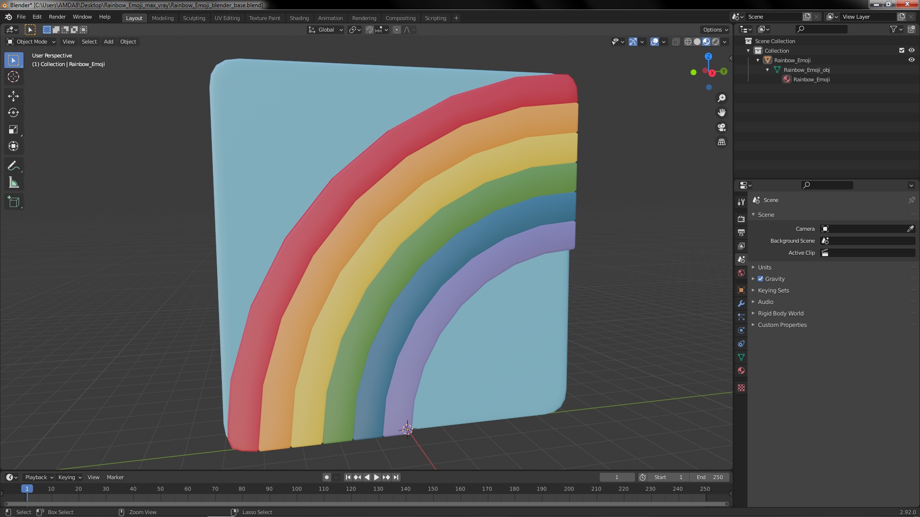Select the Measure ruler tool
The width and height of the screenshot is (920, 517).
(x=13, y=183)
